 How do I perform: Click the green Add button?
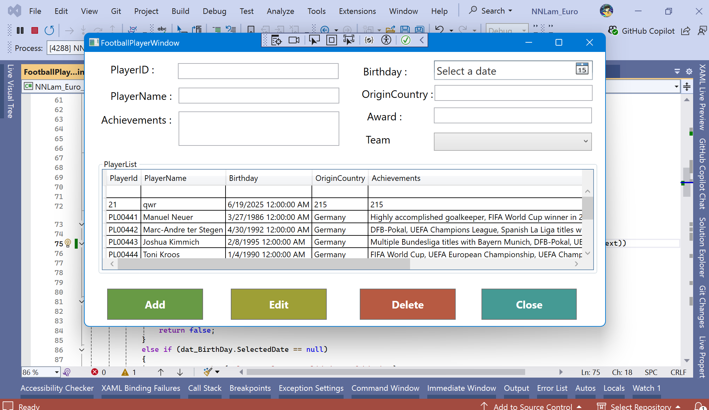click(155, 304)
